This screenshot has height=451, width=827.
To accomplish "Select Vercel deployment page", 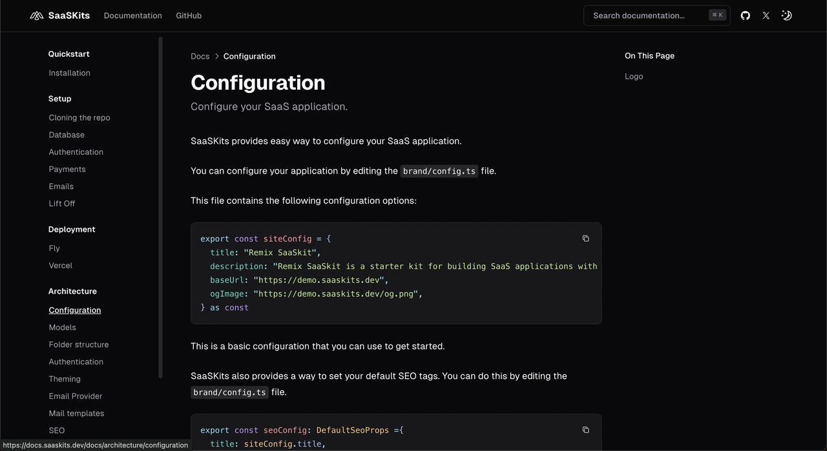I will point(60,266).
